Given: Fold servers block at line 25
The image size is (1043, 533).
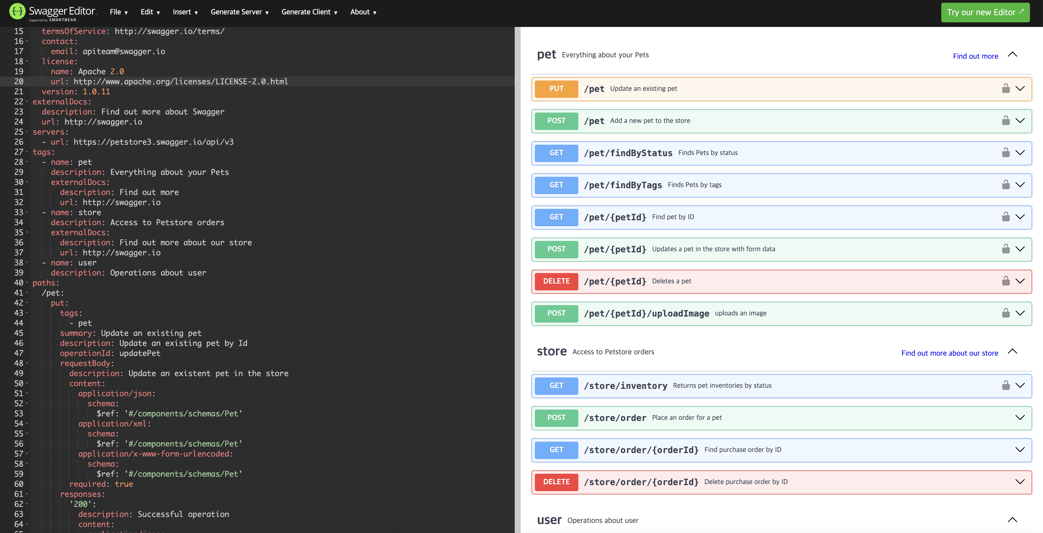Looking at the screenshot, I should (27, 132).
